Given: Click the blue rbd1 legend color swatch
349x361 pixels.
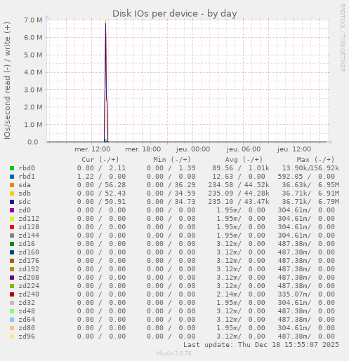Looking at the screenshot, I should coord(12,177).
